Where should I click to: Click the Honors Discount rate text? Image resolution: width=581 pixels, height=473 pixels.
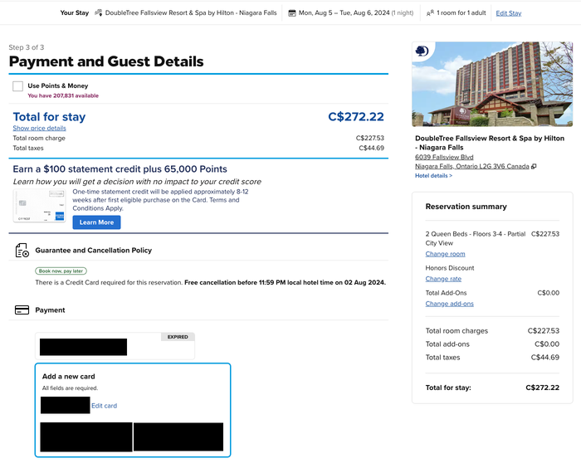(450, 268)
